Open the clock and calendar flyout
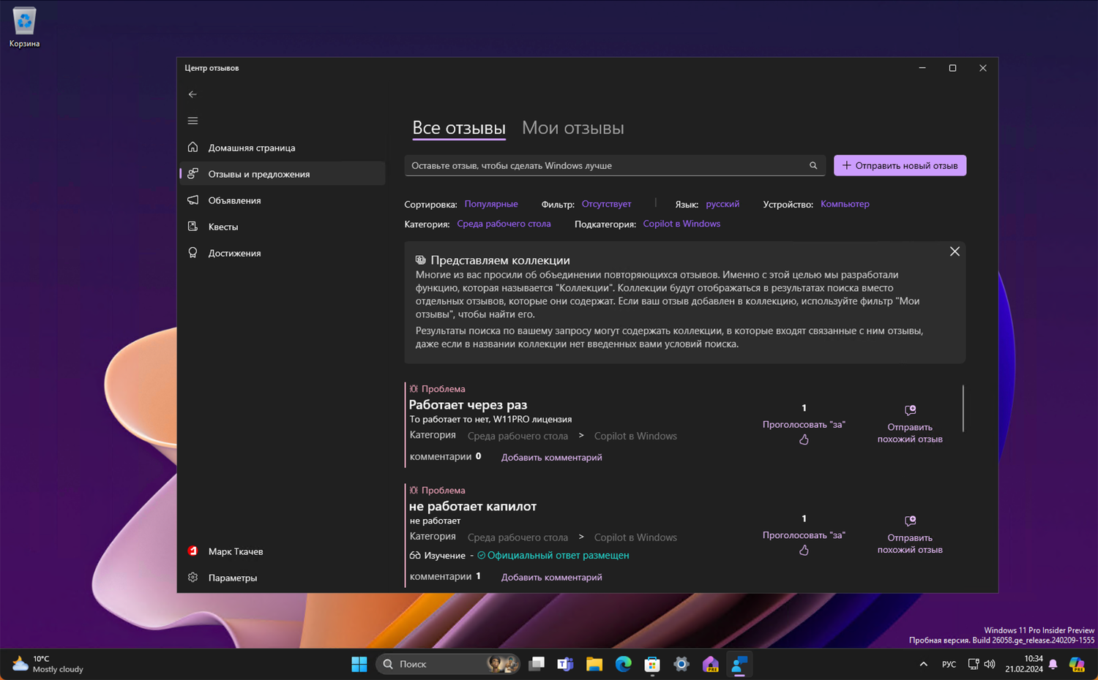The image size is (1098, 680). pos(1023,664)
